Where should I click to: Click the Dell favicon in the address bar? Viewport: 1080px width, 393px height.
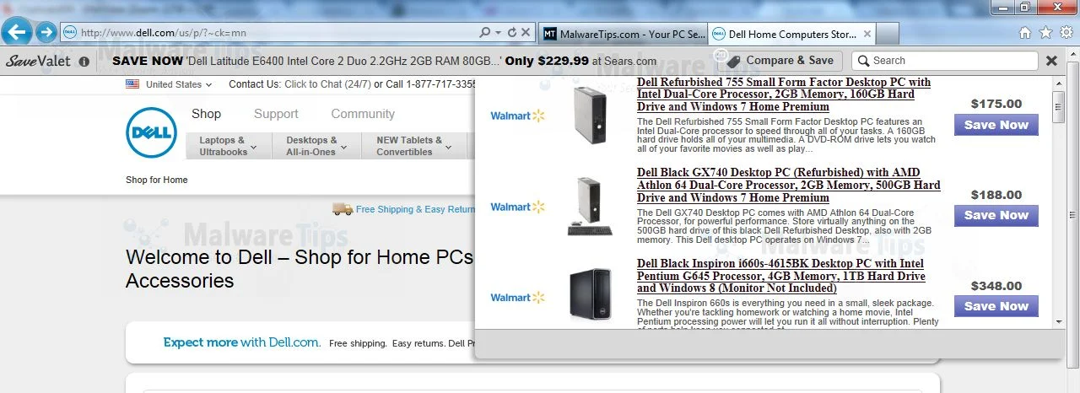pos(71,33)
